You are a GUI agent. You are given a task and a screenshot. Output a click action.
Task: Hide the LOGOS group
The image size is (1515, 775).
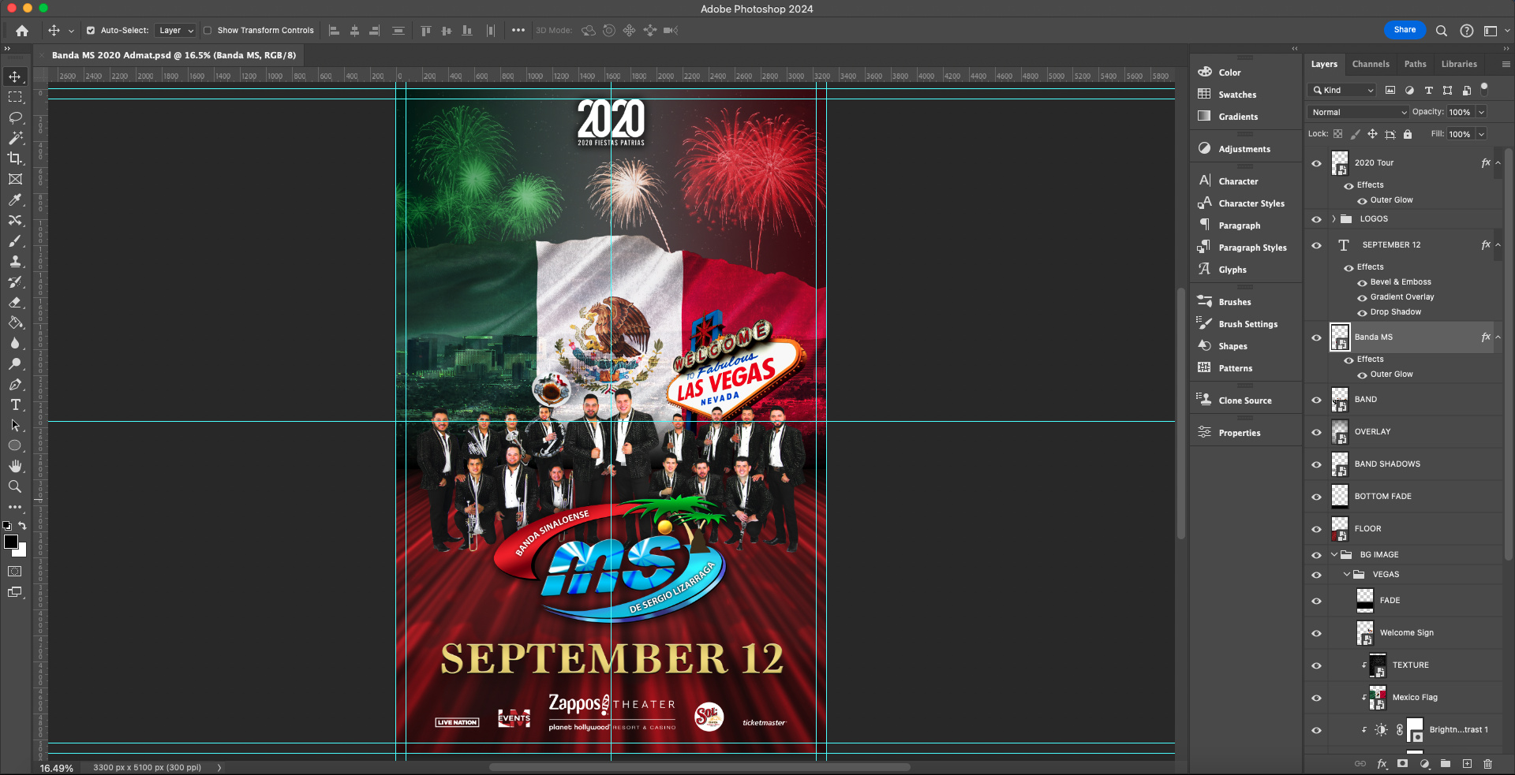coord(1316,219)
